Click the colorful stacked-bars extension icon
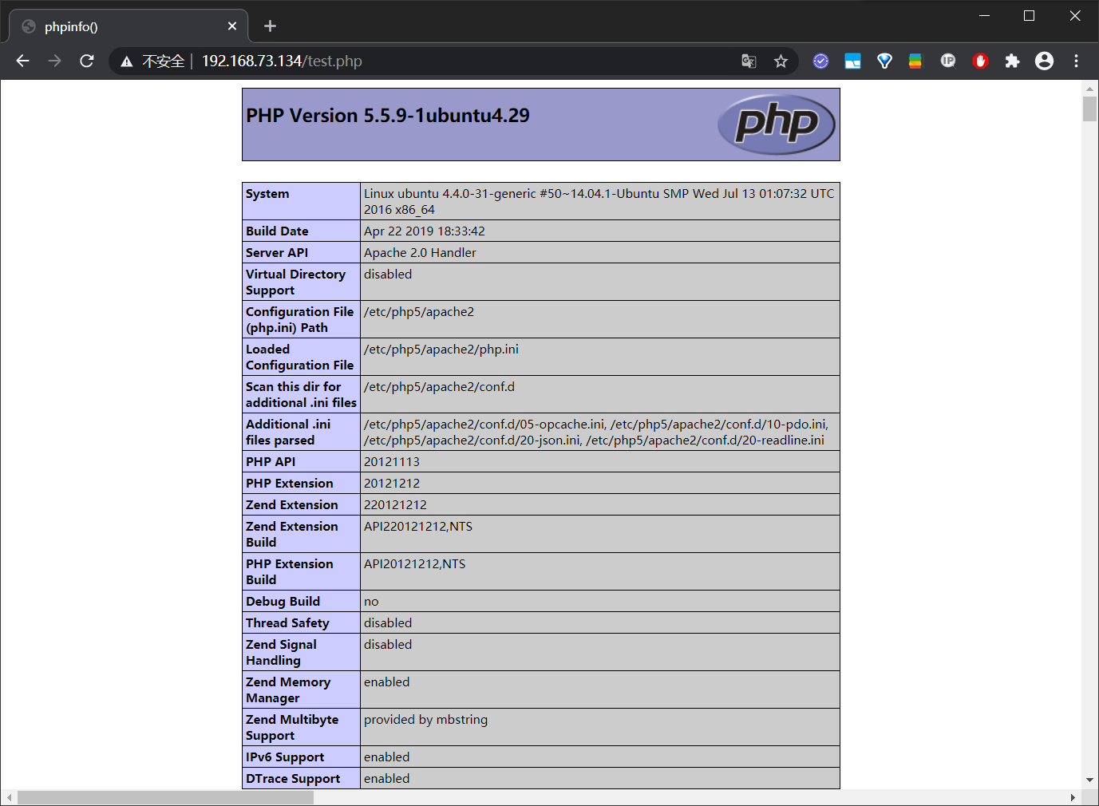Screen dimensions: 1099x806 915,61
